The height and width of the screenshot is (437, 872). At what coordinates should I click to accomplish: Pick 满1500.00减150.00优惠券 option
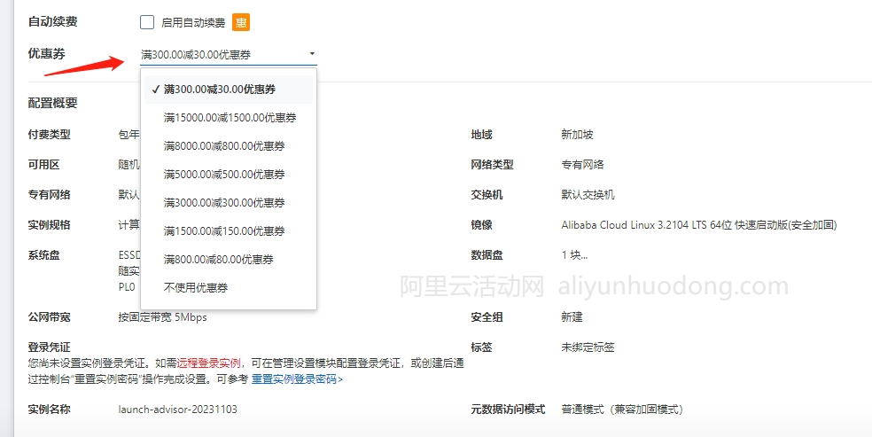point(229,231)
